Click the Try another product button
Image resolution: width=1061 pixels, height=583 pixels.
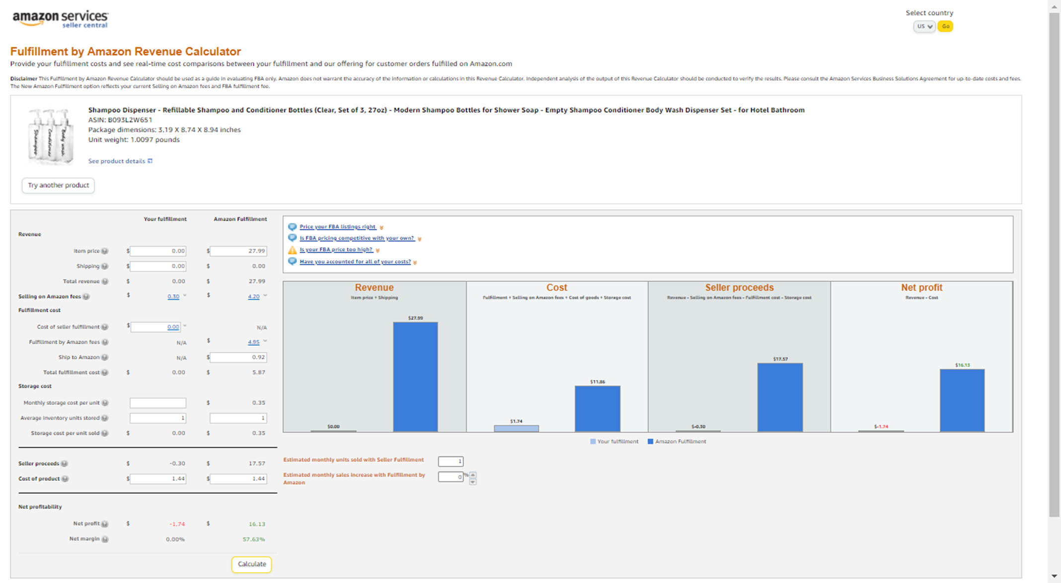58,185
